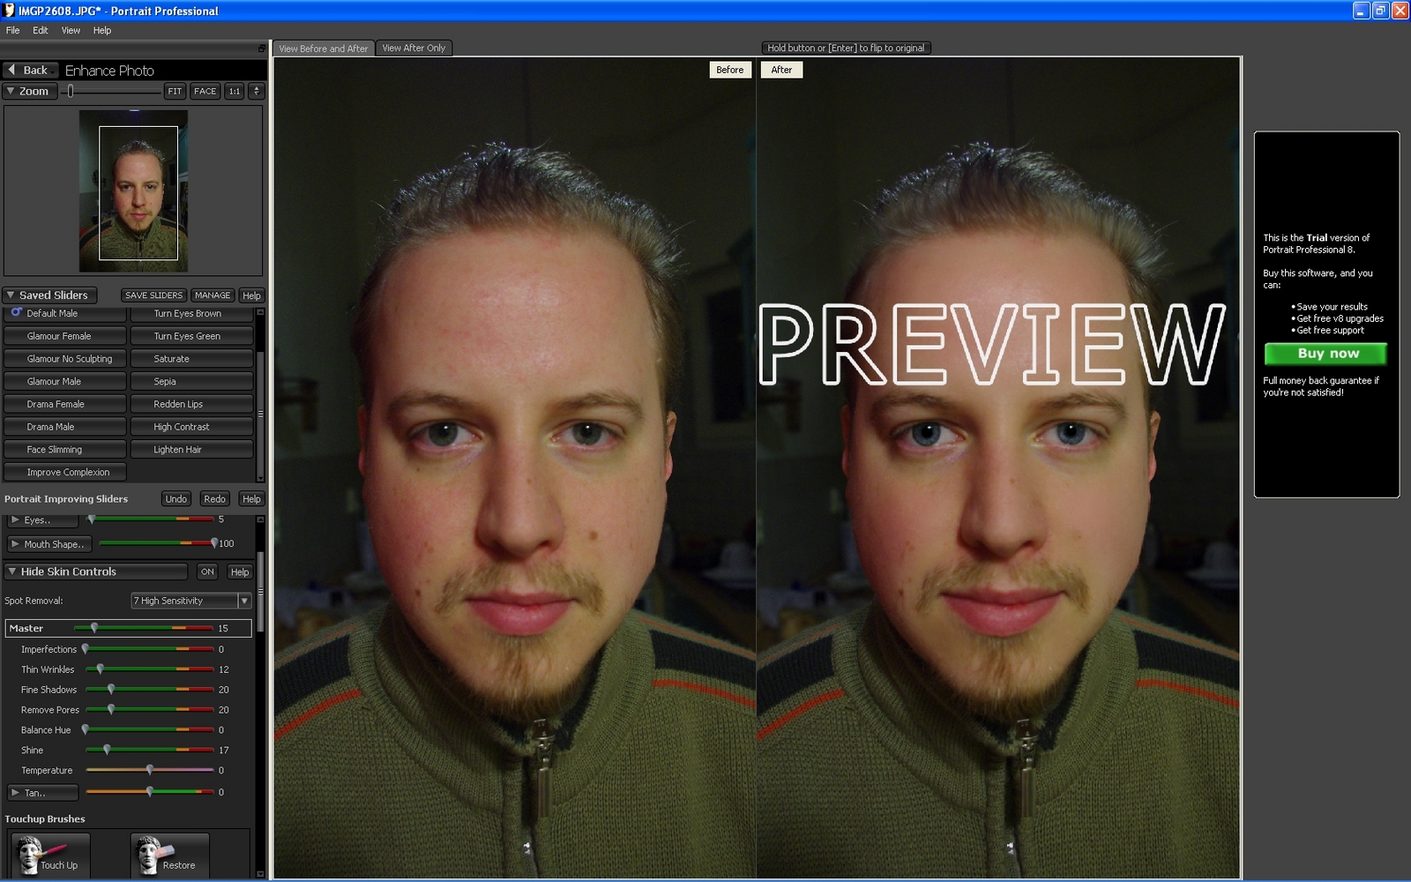
Task: Apply Default Male preset
Action: coord(64,313)
